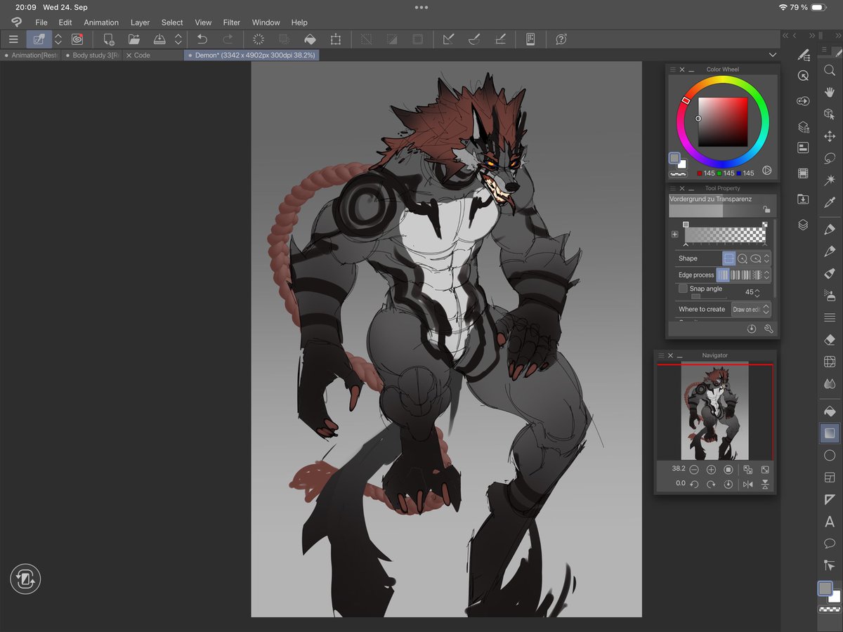Click the Fill command bar button
This screenshot has height=632, width=843.
pos(309,40)
